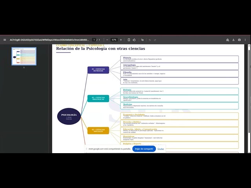Click the page number field showing 1
This screenshot has height=188, width=251.
pyautogui.click(x=94, y=40)
